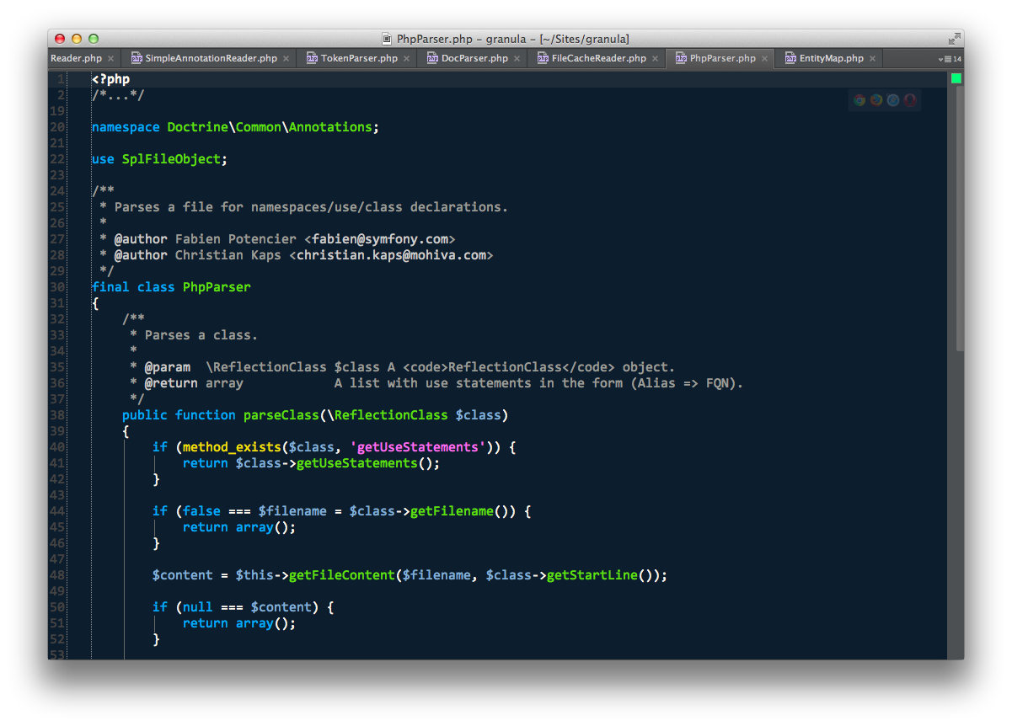Click the method_exists function call
The height and width of the screenshot is (726, 1012).
coord(232,447)
